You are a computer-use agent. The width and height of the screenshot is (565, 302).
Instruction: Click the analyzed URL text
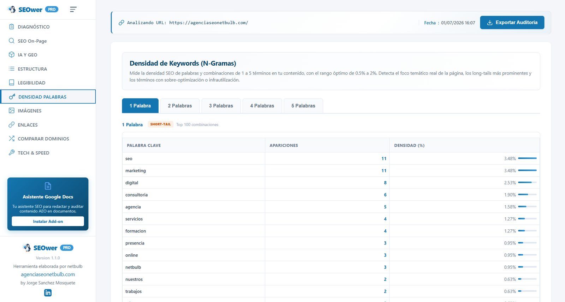(209, 23)
